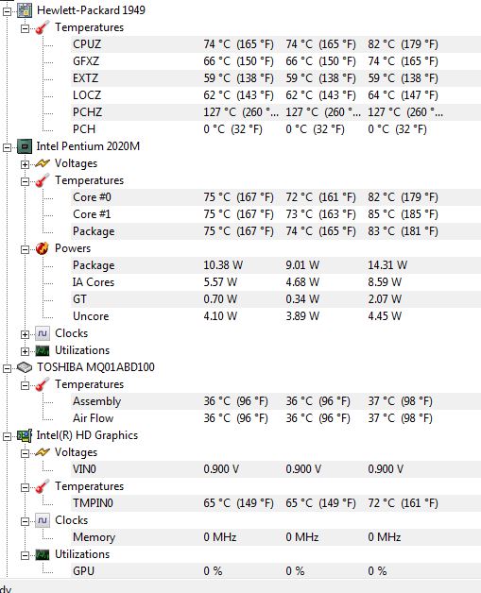Select the IA Cores power row
The width and height of the screenshot is (481, 593).
coord(276,282)
